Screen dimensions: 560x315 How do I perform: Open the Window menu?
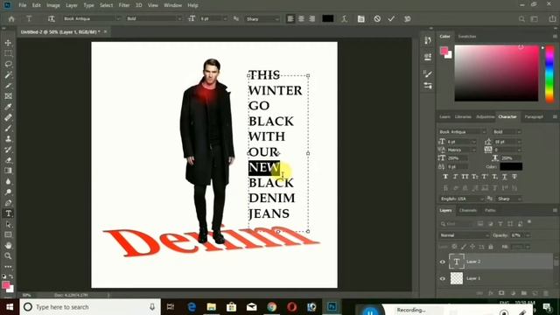[x=173, y=5]
